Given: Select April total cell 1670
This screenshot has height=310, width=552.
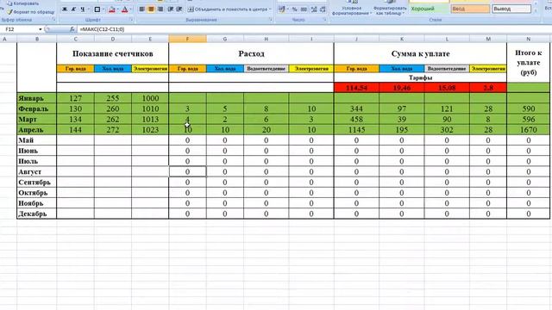Looking at the screenshot, I should (x=528, y=130).
